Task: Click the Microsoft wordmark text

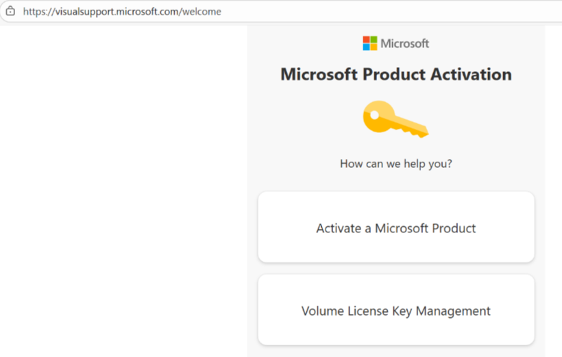Action: (x=404, y=44)
